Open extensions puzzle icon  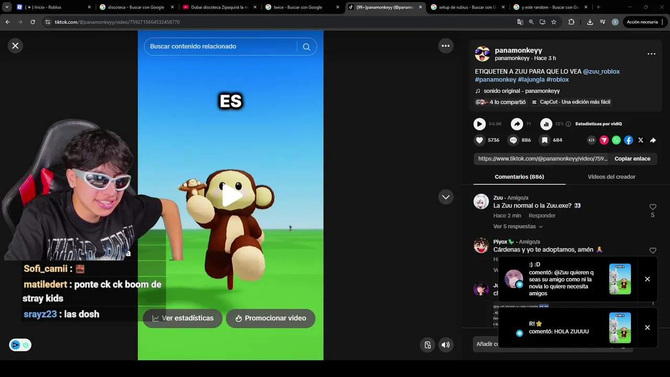571,22
